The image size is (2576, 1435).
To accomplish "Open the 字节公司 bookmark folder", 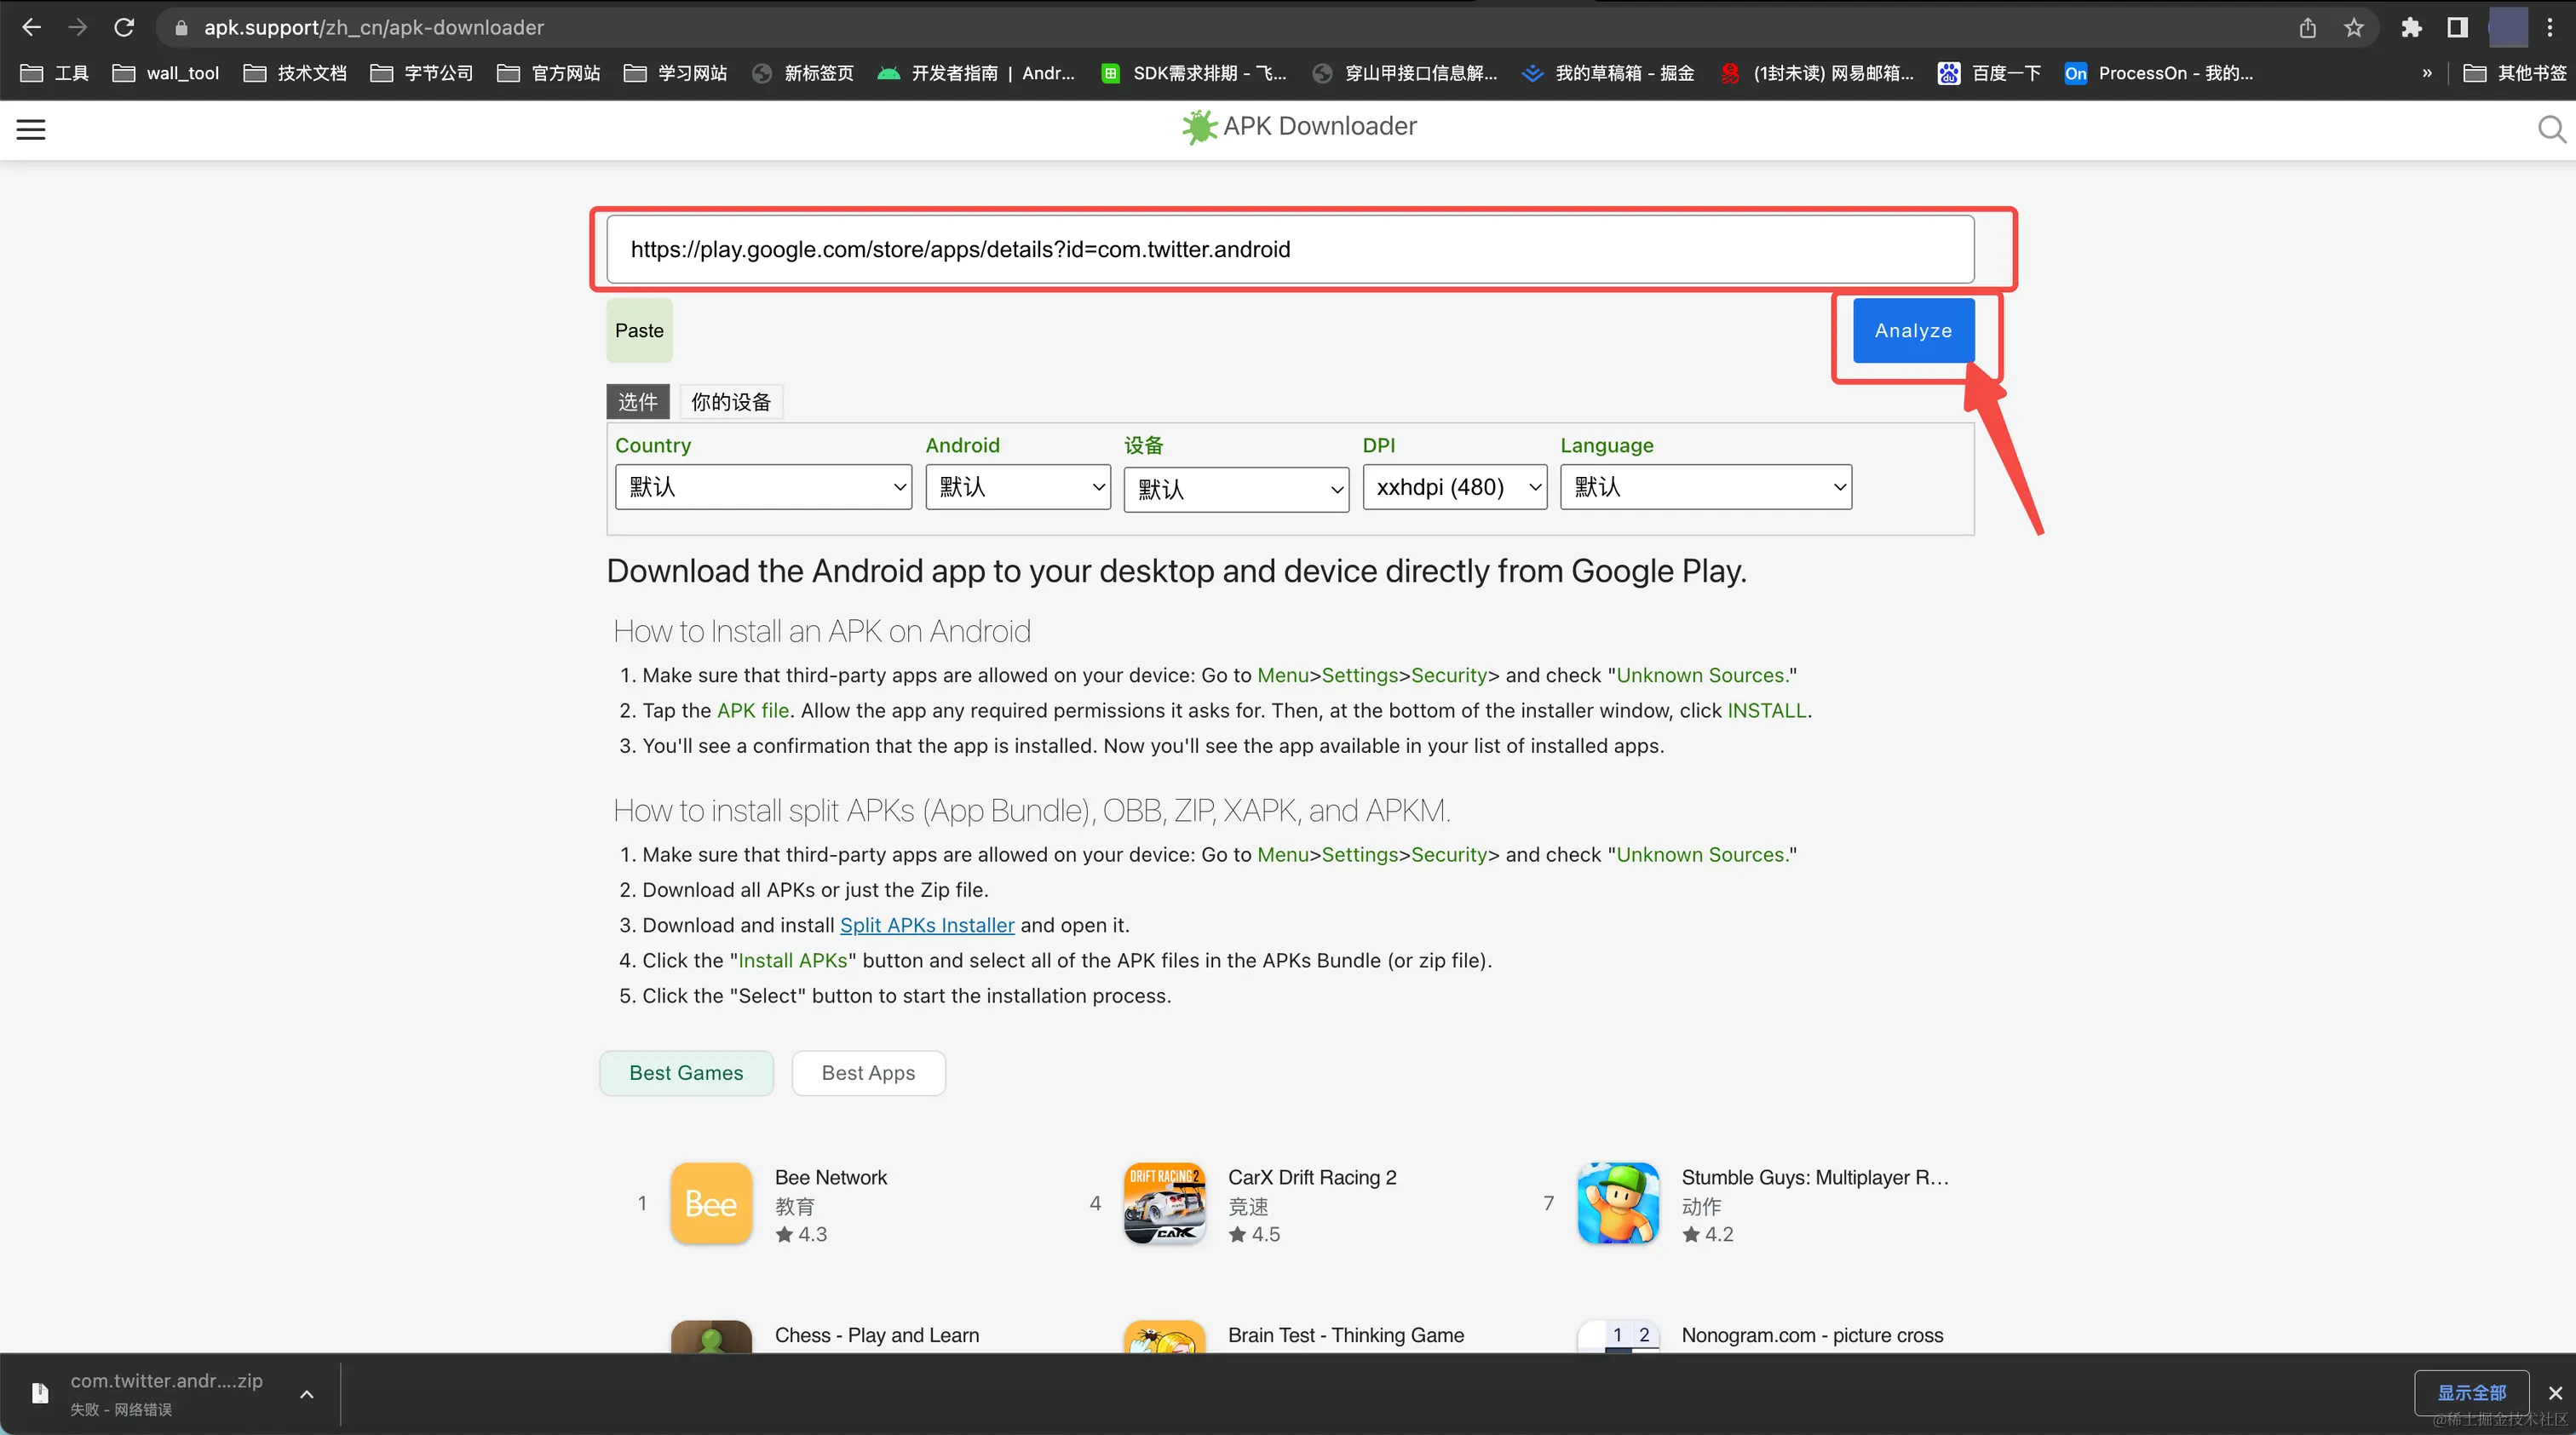I will click(x=422, y=73).
